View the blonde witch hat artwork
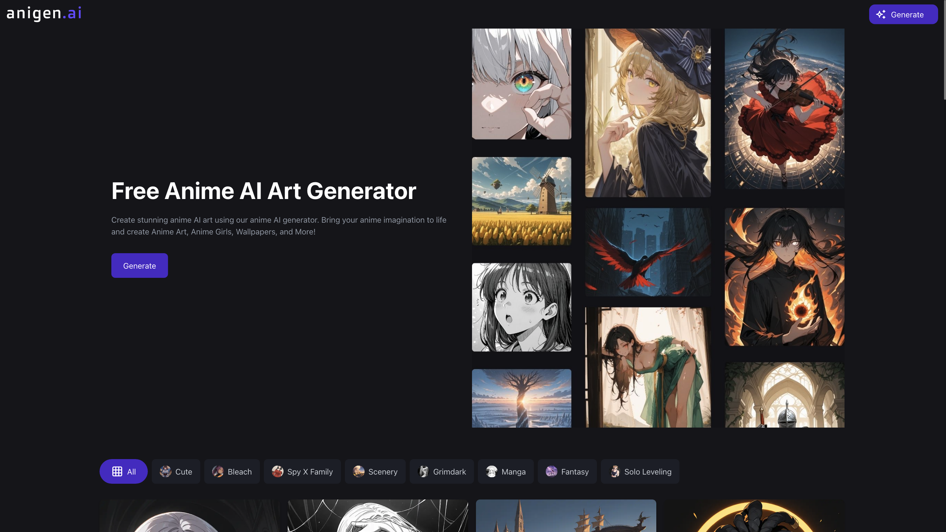 648,113
